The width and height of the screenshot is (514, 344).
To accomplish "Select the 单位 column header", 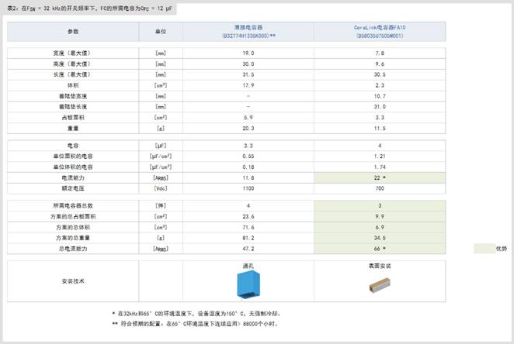I will tap(161, 31).
